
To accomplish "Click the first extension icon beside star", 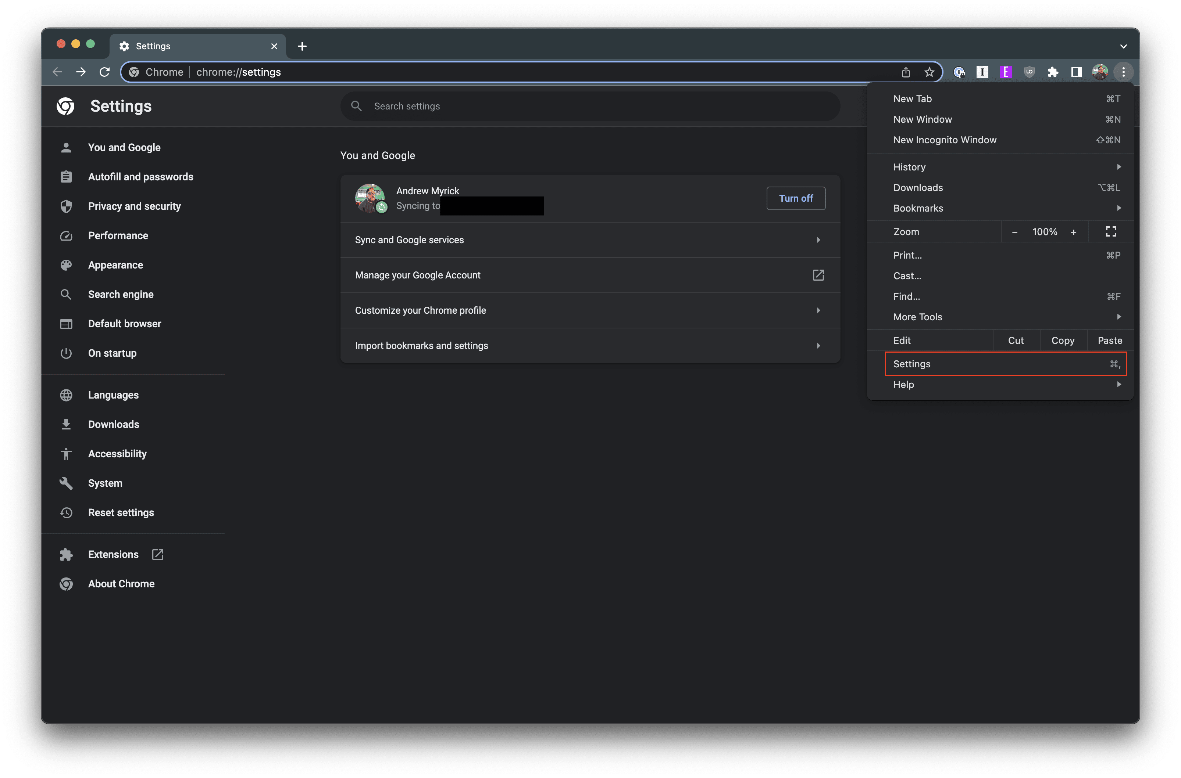I will click(959, 72).
